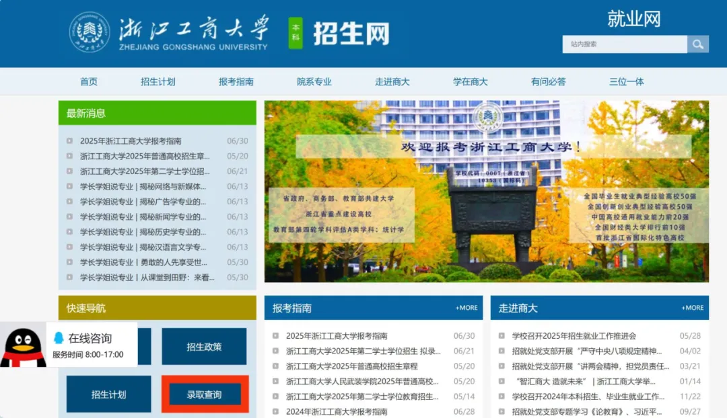Go to 首页 in navigation bar
This screenshot has height=418, width=727.
pyautogui.click(x=89, y=82)
